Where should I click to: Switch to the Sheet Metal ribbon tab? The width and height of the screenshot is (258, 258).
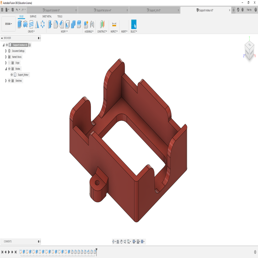47,16
